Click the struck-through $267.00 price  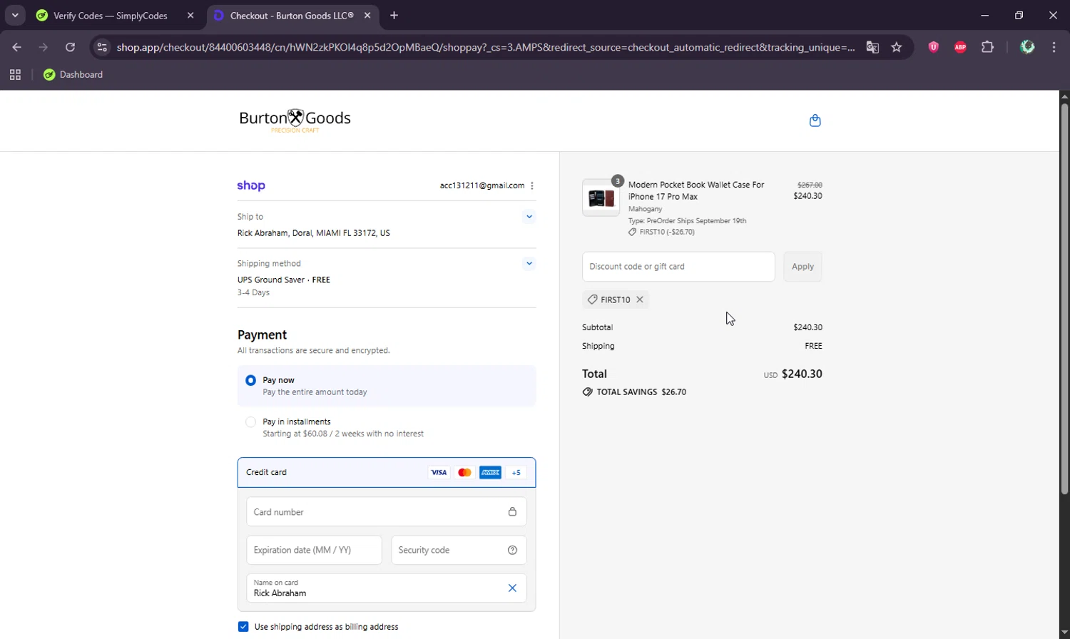pyautogui.click(x=810, y=185)
